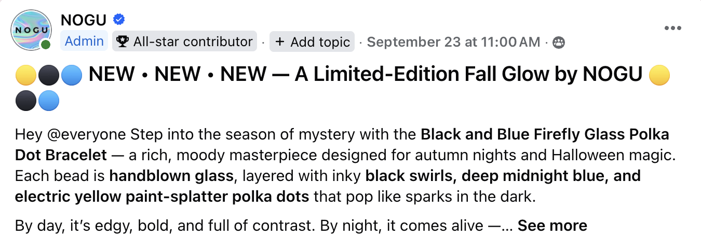701x251 pixels.
Task: Open the NOGU profile picture avatar
Action: pos(32,30)
